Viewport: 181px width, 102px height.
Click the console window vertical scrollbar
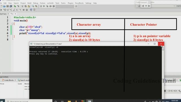pos(163,72)
